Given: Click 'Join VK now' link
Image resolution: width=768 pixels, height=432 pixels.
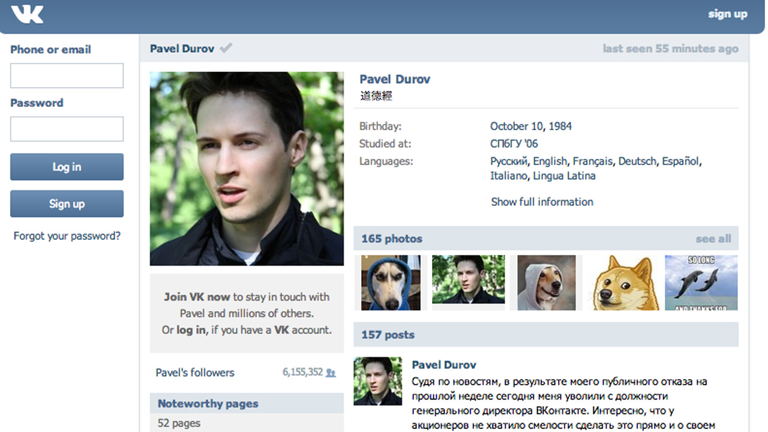Looking at the screenshot, I should pos(197,296).
